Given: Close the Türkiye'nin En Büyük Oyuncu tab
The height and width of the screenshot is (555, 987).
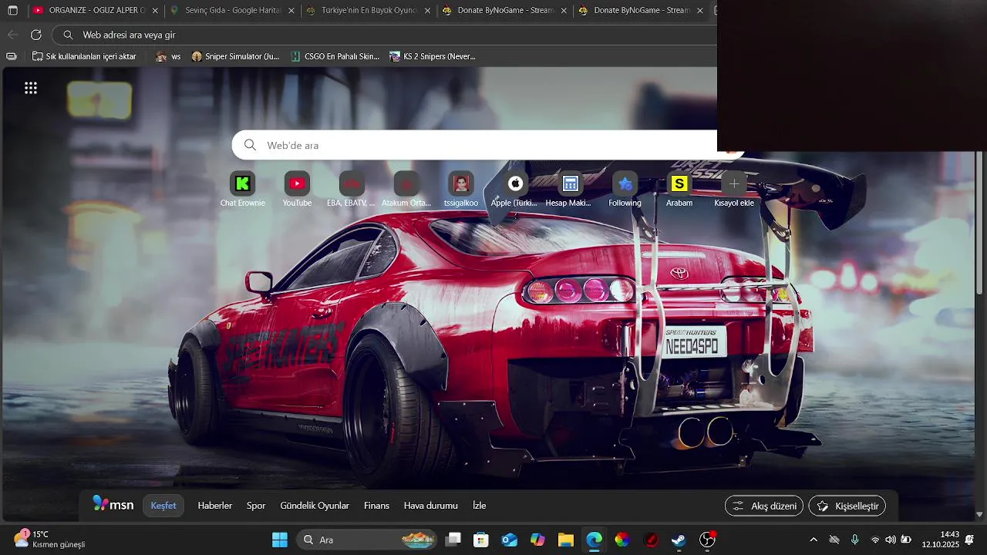Looking at the screenshot, I should (x=428, y=11).
